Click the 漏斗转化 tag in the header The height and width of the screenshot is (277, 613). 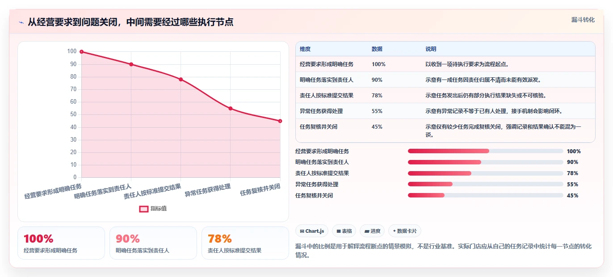point(583,20)
